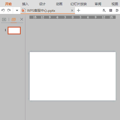This screenshot has height=120, width=120.
Task: Switch side panel to outline view
Action: (4, 19)
